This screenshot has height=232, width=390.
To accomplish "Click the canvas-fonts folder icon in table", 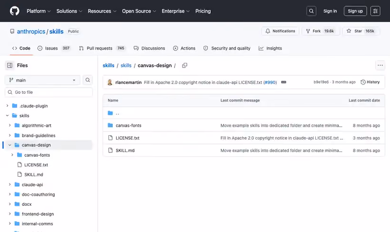I will point(110,125).
